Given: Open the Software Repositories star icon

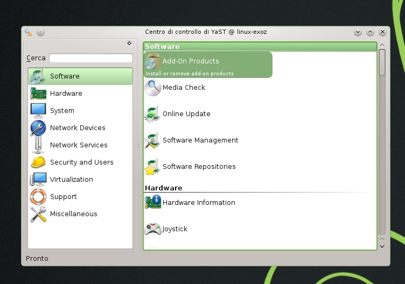Looking at the screenshot, I should (152, 167).
